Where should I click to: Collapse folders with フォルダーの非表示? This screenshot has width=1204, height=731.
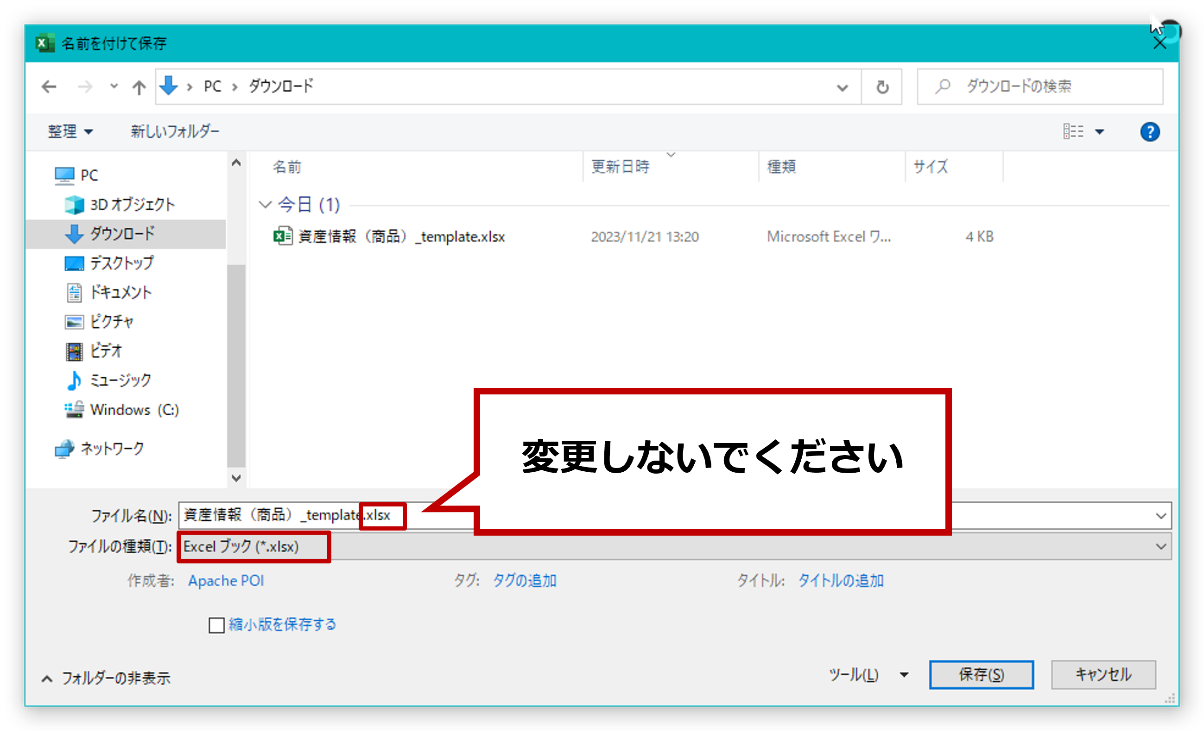click(107, 678)
